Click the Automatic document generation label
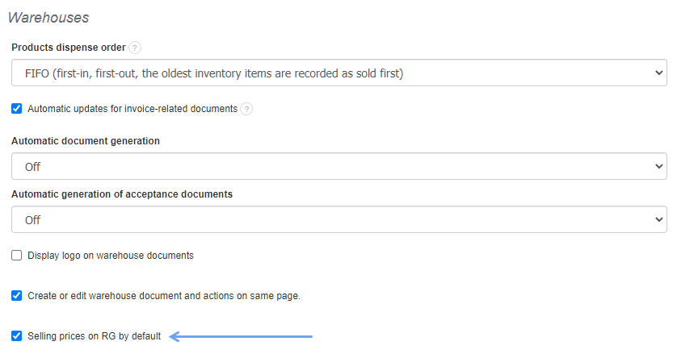Image resolution: width=677 pixels, height=354 pixels. pyautogui.click(x=86, y=140)
